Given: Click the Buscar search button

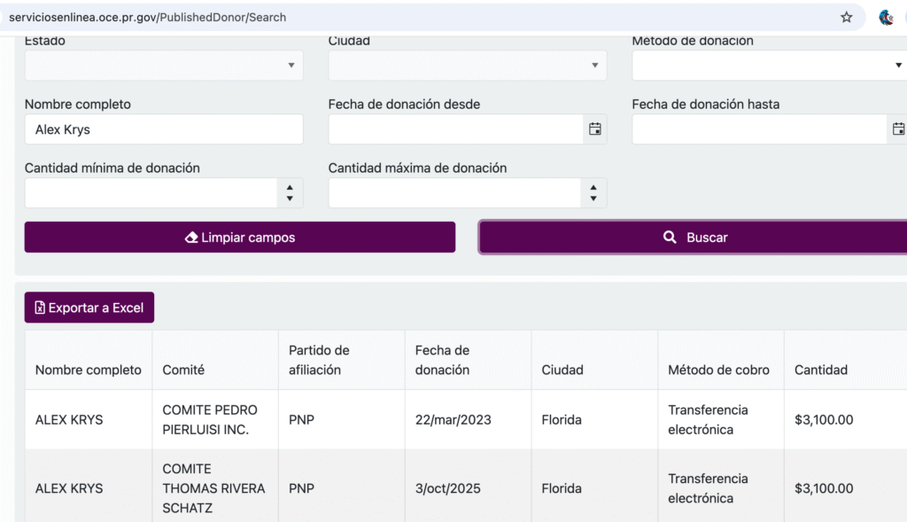Looking at the screenshot, I should coord(693,238).
